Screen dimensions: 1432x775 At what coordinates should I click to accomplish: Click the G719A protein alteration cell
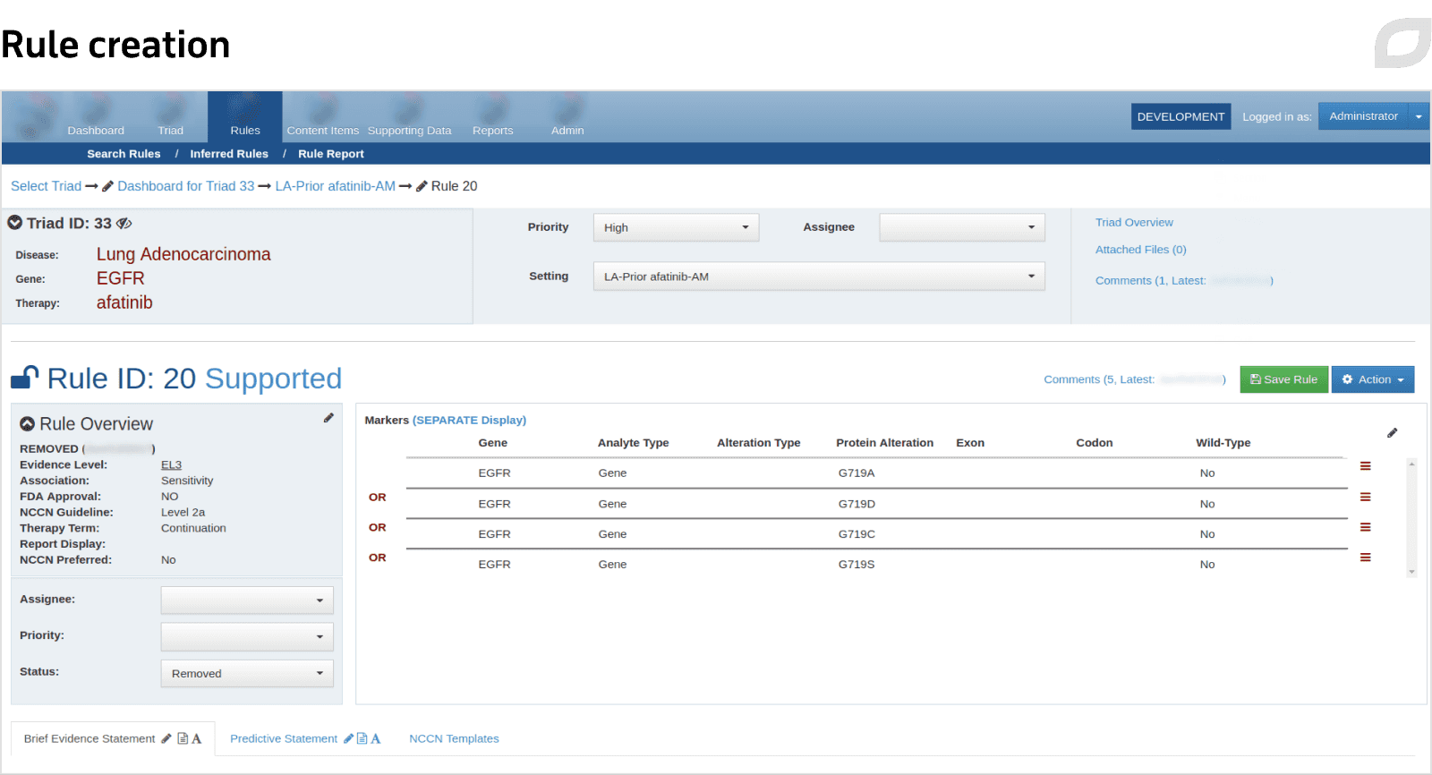click(857, 473)
